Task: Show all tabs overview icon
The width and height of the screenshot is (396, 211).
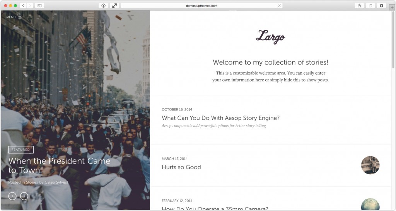Action: (370, 5)
